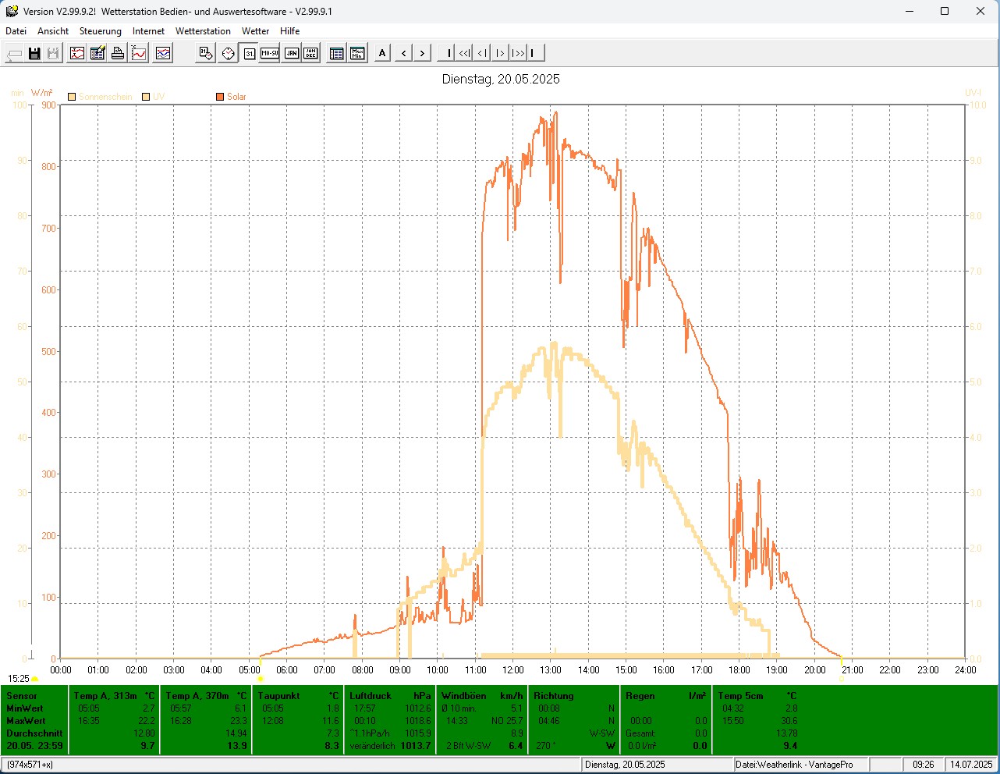Open the Datei menu

click(16, 31)
